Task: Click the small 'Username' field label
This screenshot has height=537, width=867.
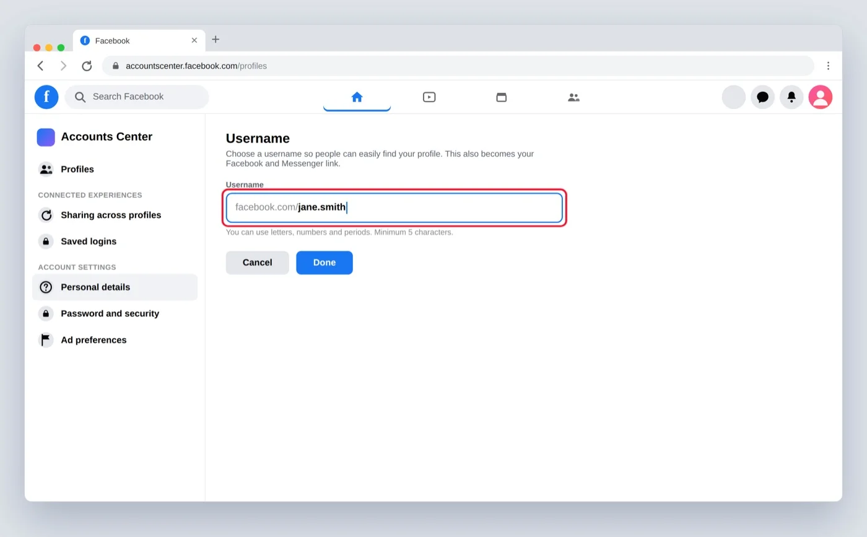Action: point(245,185)
